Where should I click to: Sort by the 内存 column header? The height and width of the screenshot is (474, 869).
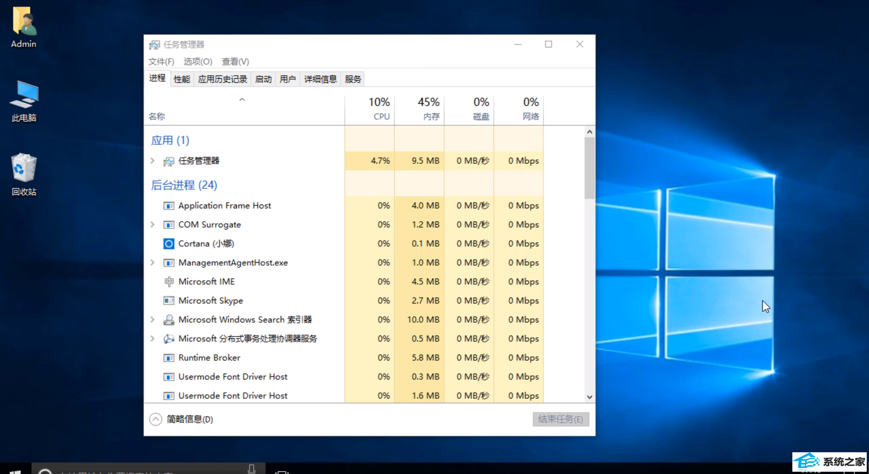click(420, 110)
